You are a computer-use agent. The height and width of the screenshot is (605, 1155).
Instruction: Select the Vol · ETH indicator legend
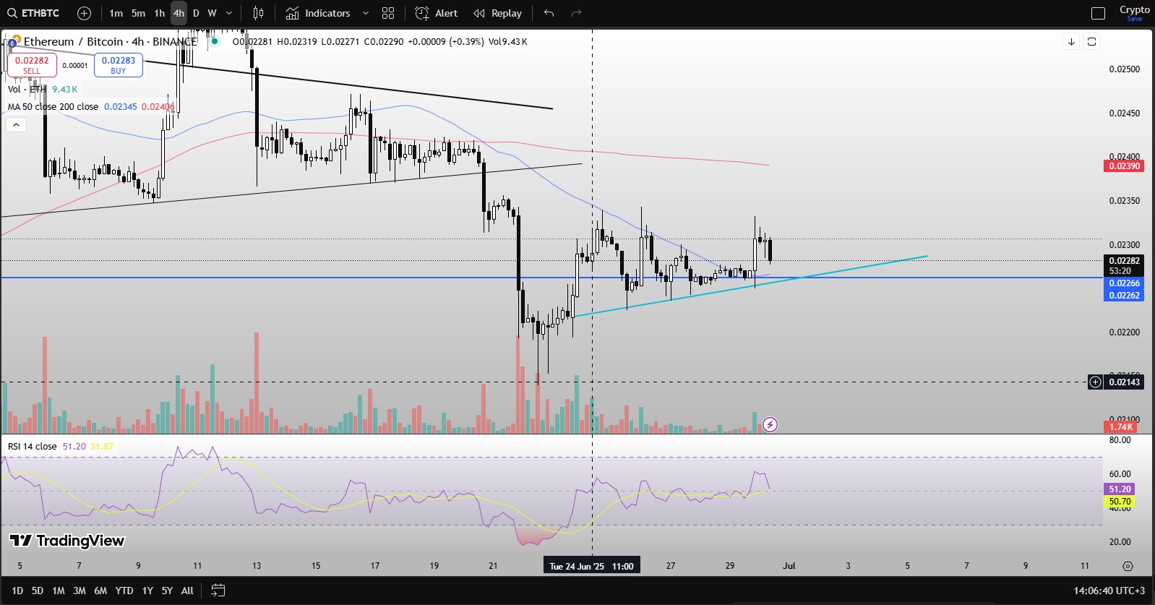point(27,89)
